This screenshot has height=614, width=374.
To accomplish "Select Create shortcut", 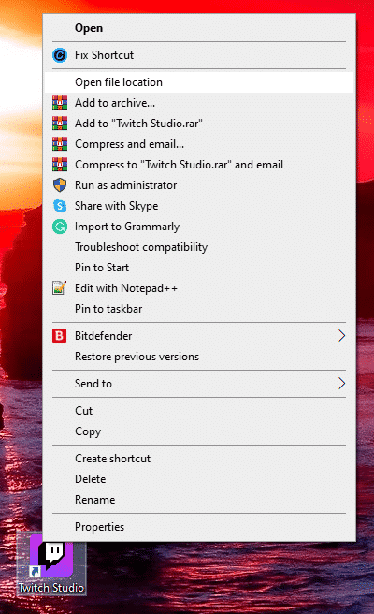I will point(199,458).
